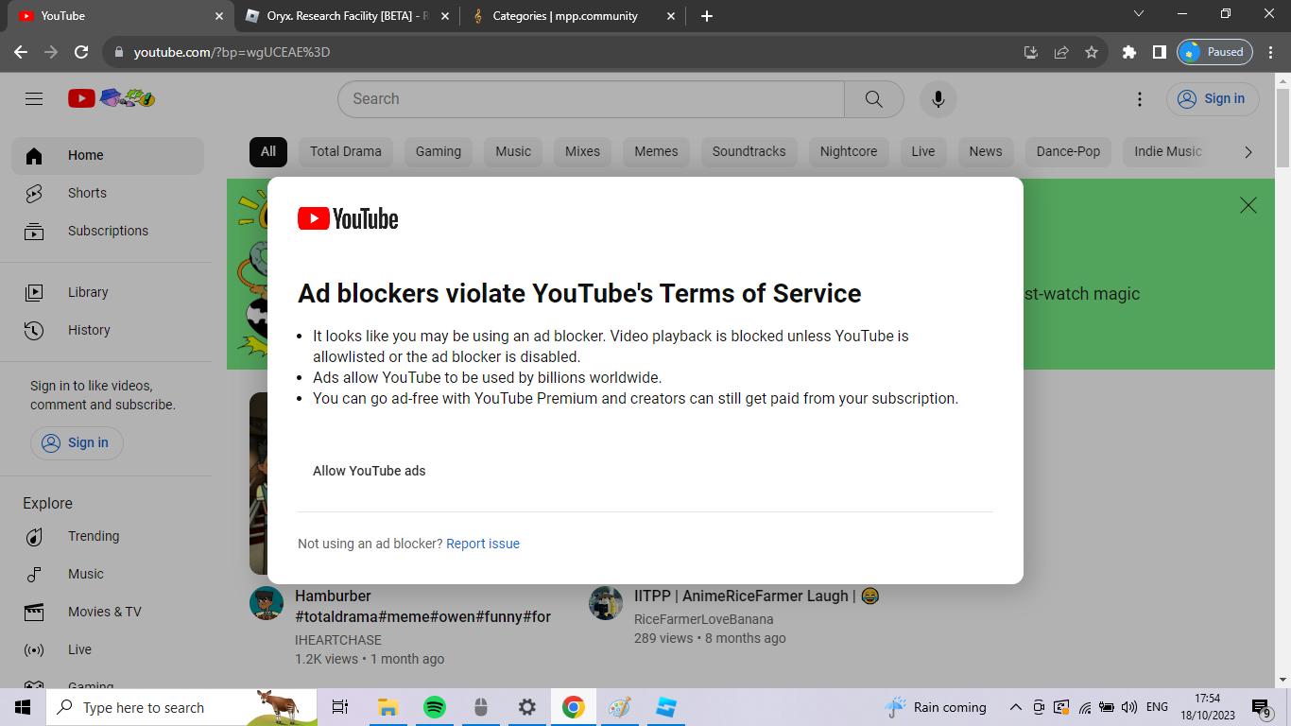The height and width of the screenshot is (726, 1291).
Task: Open the notification center icon
Action: pyautogui.click(x=1262, y=707)
